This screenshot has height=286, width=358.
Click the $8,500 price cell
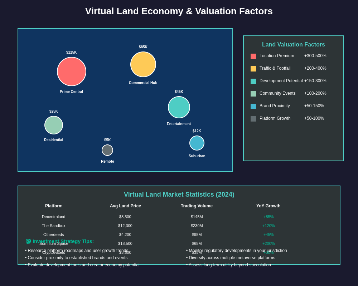[x=125, y=217]
